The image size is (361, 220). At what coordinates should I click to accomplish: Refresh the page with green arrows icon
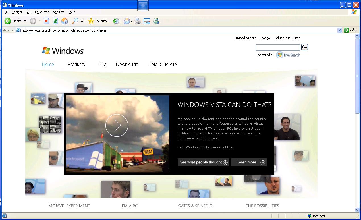click(56, 21)
